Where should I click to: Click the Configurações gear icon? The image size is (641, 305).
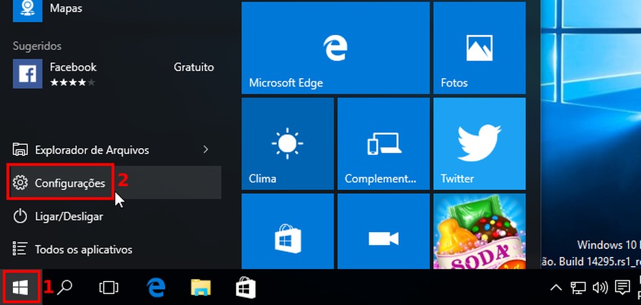pos(20,183)
